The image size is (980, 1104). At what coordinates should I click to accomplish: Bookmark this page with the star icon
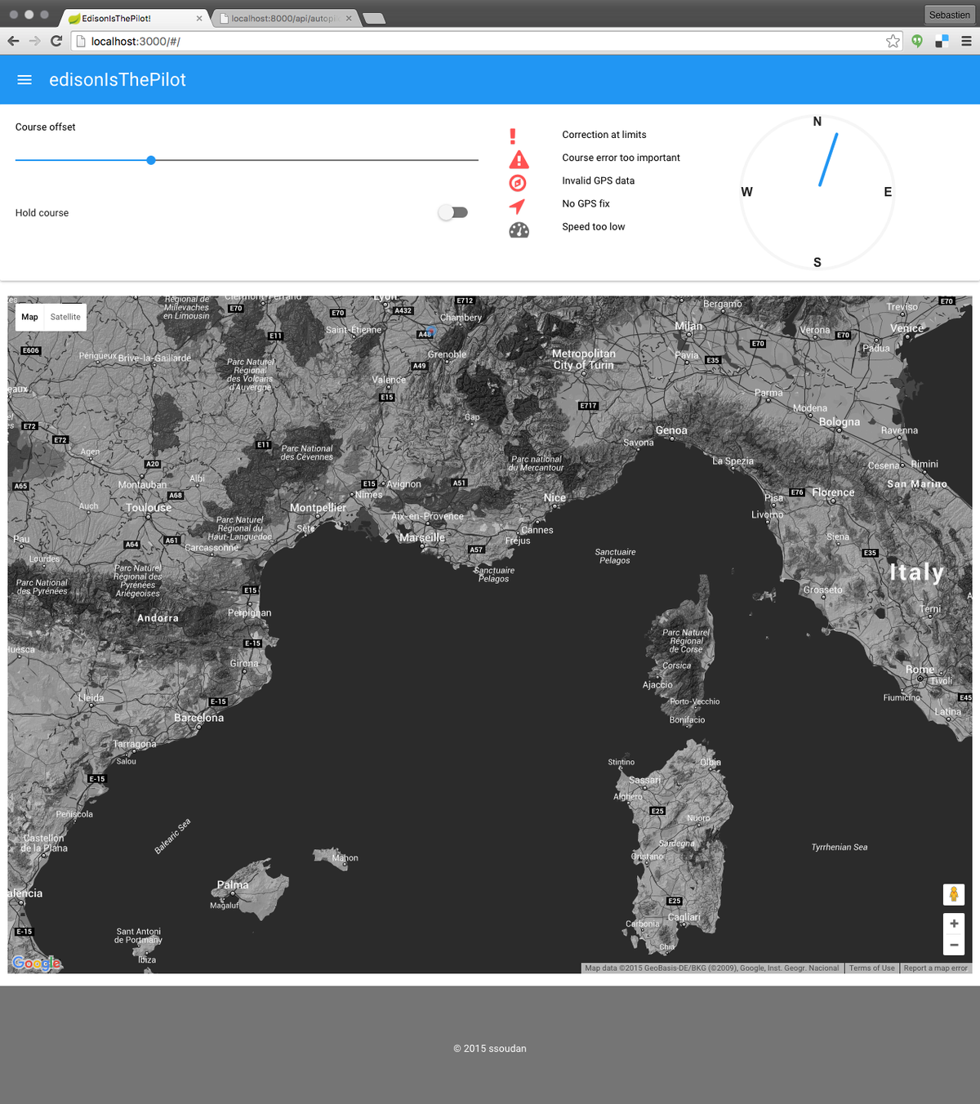click(x=893, y=42)
